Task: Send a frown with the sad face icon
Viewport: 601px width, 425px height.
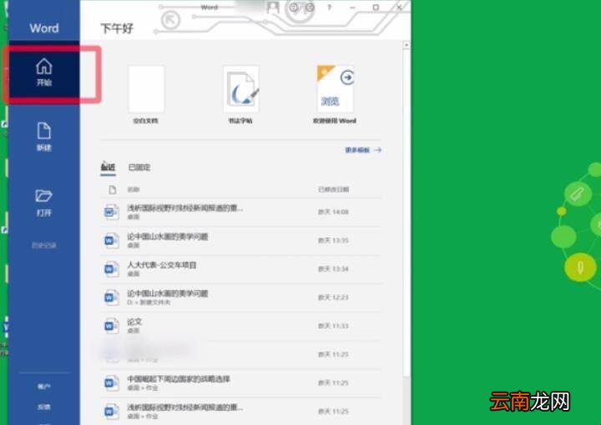Action: coord(310,7)
